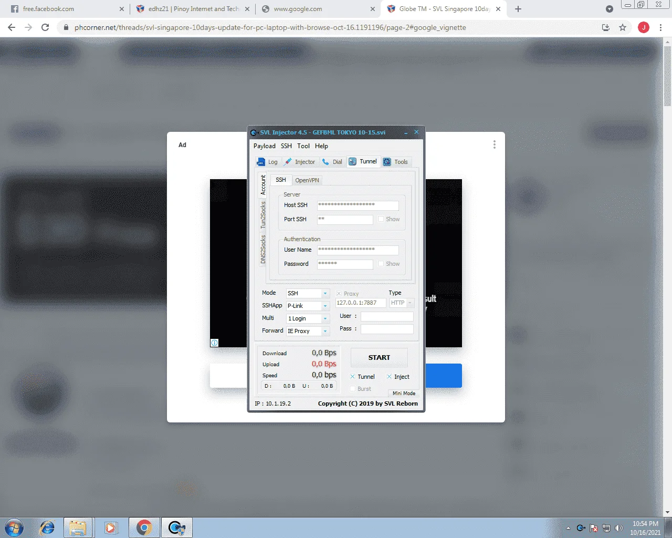Toggle the Inject checkbox
Screen dimensions: 672x538
tap(389, 377)
